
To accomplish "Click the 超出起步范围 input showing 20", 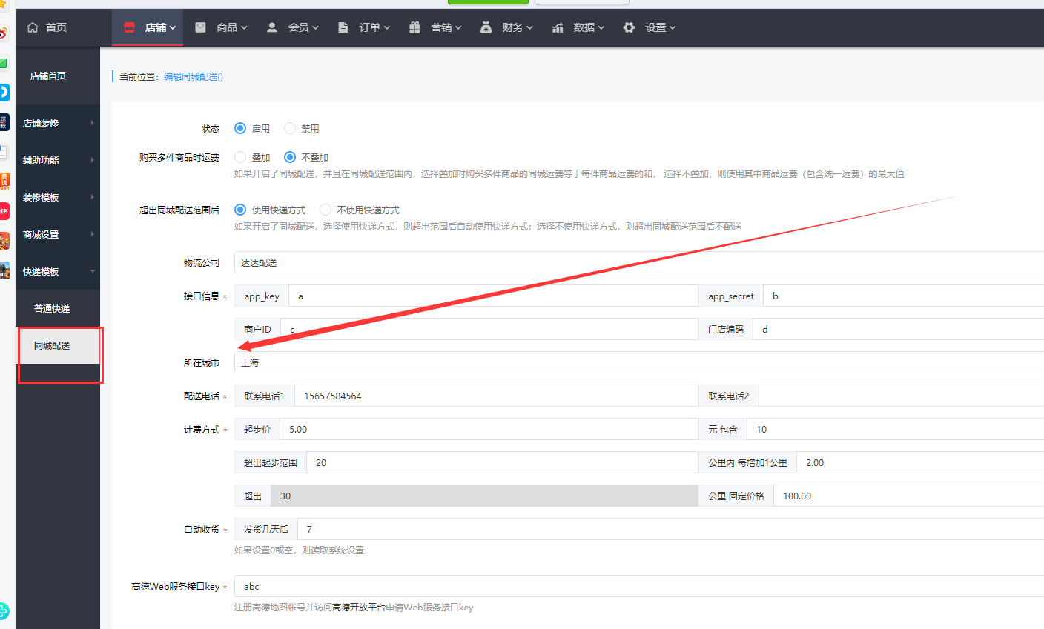I will 502,462.
